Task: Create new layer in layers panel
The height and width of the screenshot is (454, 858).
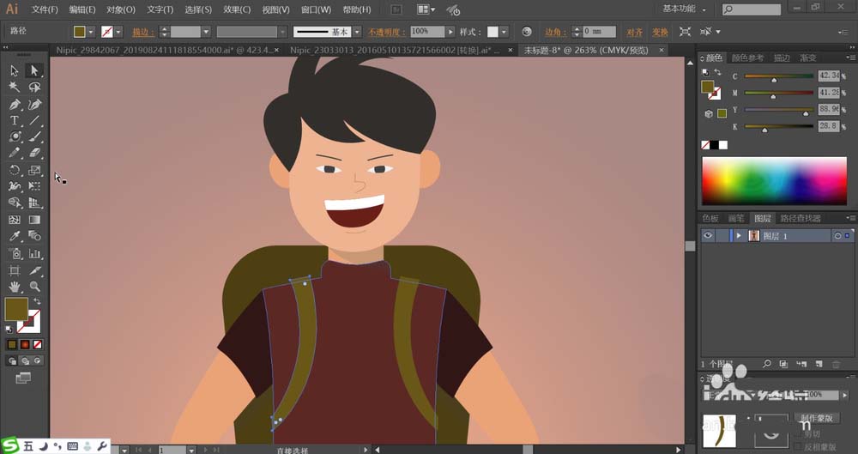Action: 819,364
